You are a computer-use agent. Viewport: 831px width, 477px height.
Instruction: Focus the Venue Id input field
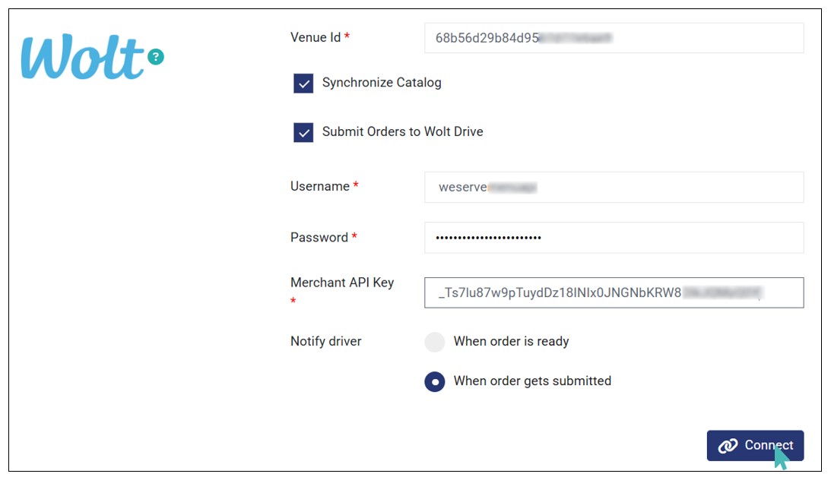pyautogui.click(x=613, y=38)
